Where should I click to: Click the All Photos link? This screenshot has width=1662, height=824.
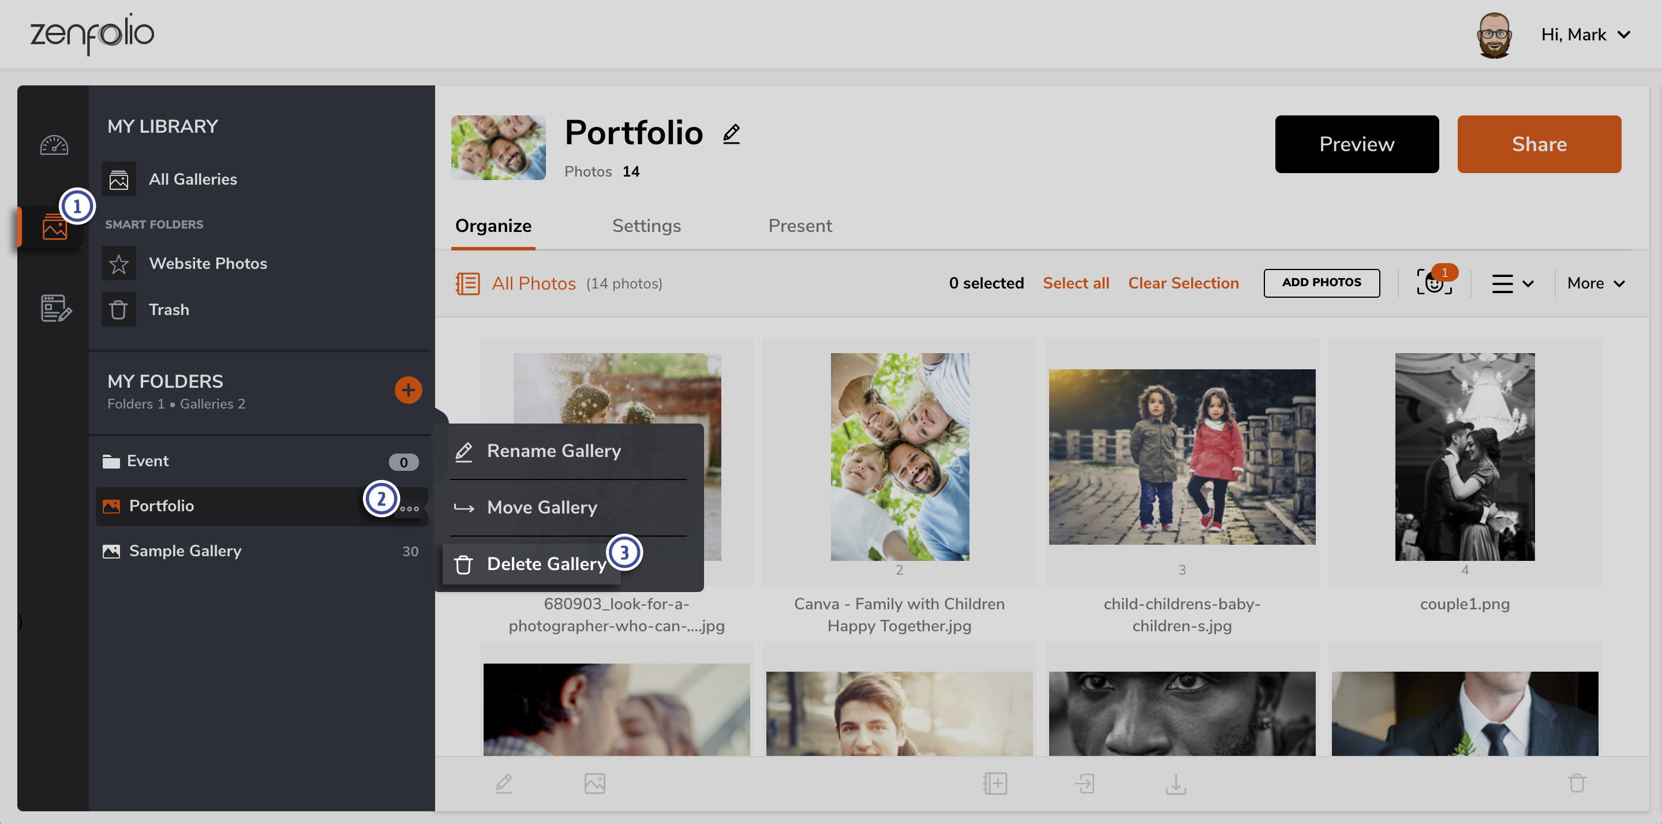(534, 284)
